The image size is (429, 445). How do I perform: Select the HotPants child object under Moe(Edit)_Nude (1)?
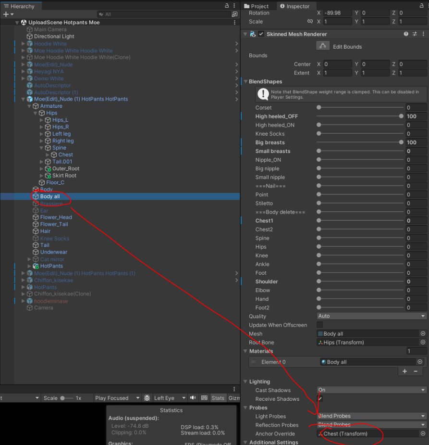pos(51,266)
